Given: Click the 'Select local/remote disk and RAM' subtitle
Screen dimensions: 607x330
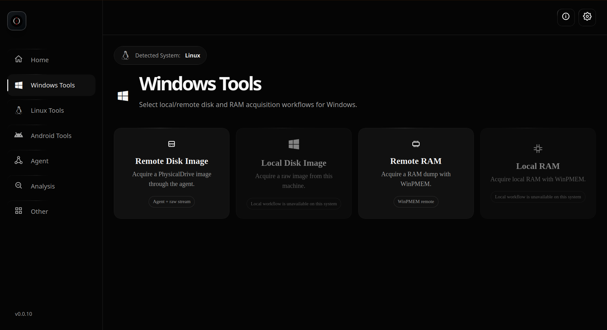Looking at the screenshot, I should coord(248,105).
